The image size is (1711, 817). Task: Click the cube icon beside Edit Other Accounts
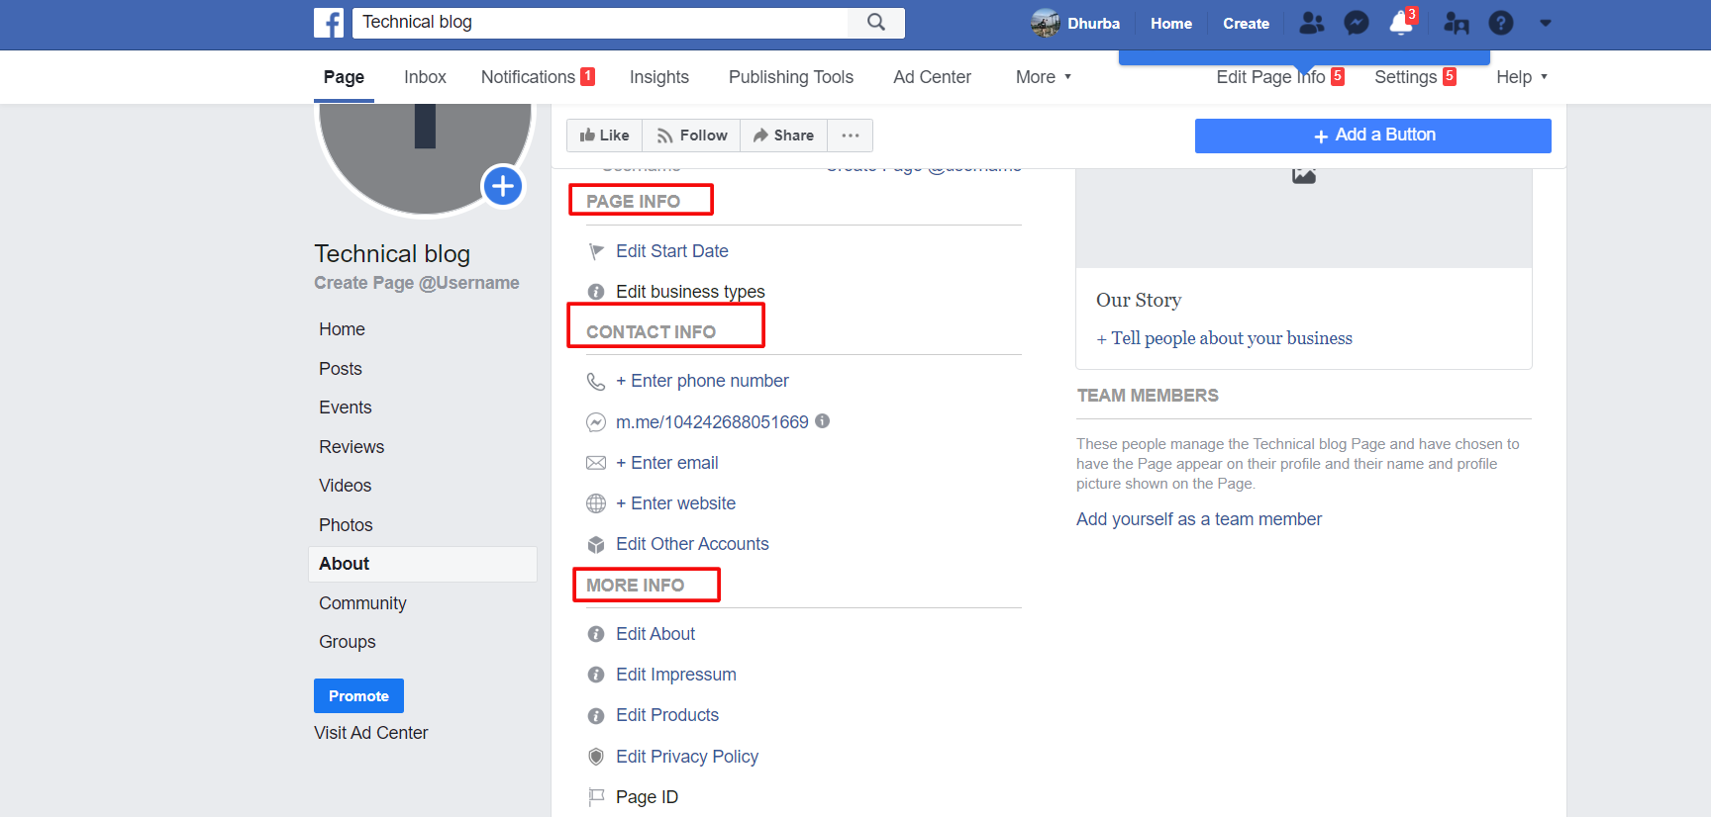pos(596,544)
